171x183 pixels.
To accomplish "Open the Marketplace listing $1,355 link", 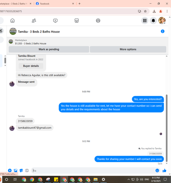I will (31, 44).
